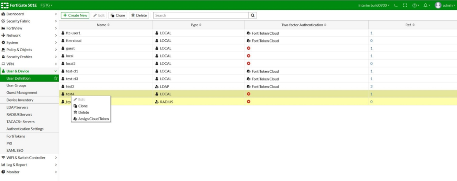Open PKI page in sidebar
Image resolution: width=457 pixels, height=181 pixels.
click(x=9, y=143)
